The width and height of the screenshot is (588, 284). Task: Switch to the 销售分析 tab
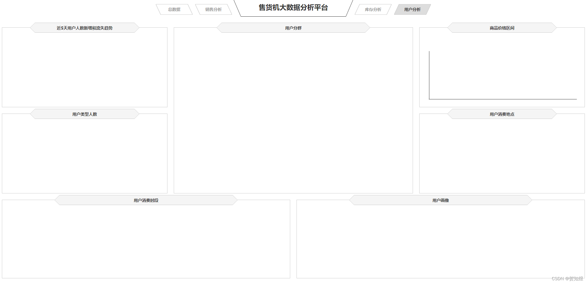click(x=213, y=9)
